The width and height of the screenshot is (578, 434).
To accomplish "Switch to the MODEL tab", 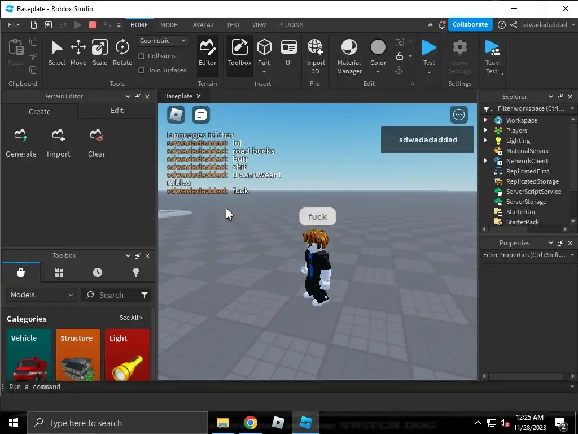I will 170,25.
